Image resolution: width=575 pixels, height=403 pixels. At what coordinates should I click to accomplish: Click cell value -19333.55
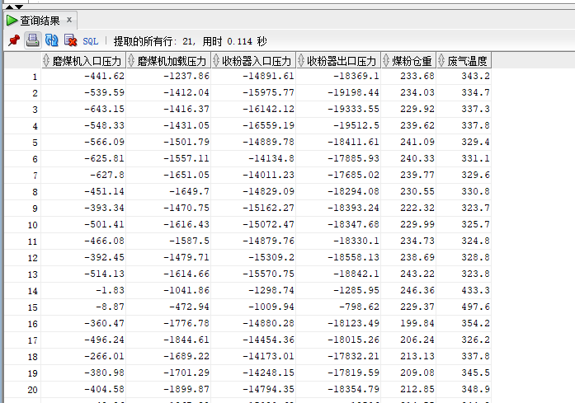tap(354, 109)
